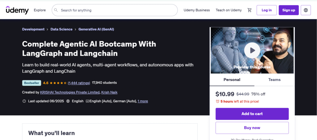Click the Last updated alert icon
Image resolution: width=317 pixels, height=140 pixels.
(24, 101)
